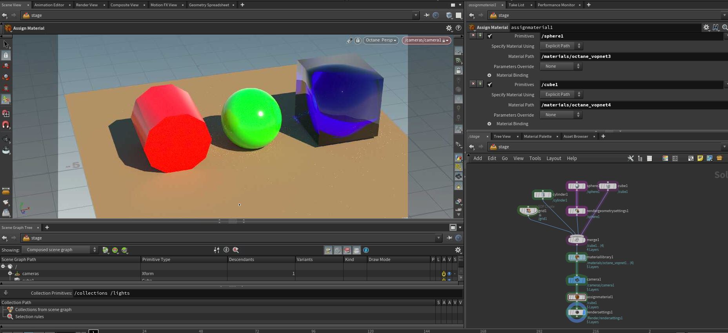
Task: Toggle the camera lock beside Octane Persp
Action: [358, 40]
